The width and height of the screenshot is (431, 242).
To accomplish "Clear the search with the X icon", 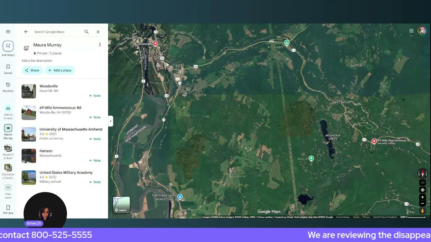I will tap(98, 32).
